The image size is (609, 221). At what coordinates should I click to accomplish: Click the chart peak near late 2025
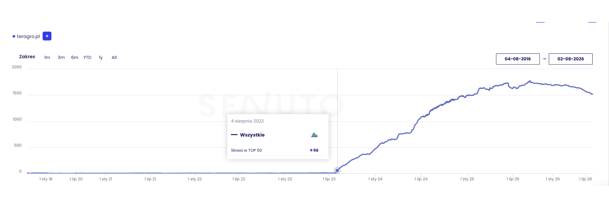click(530, 81)
